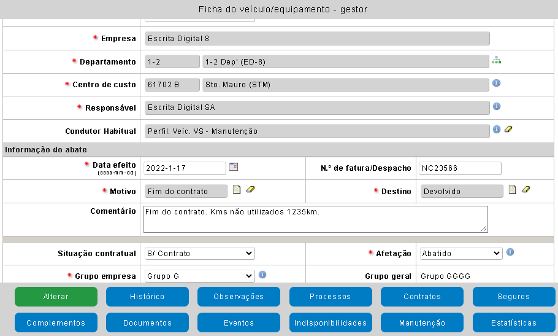Click the N.º de fatura/Despacho input
The width and height of the screenshot is (558, 336).
pos(460,168)
